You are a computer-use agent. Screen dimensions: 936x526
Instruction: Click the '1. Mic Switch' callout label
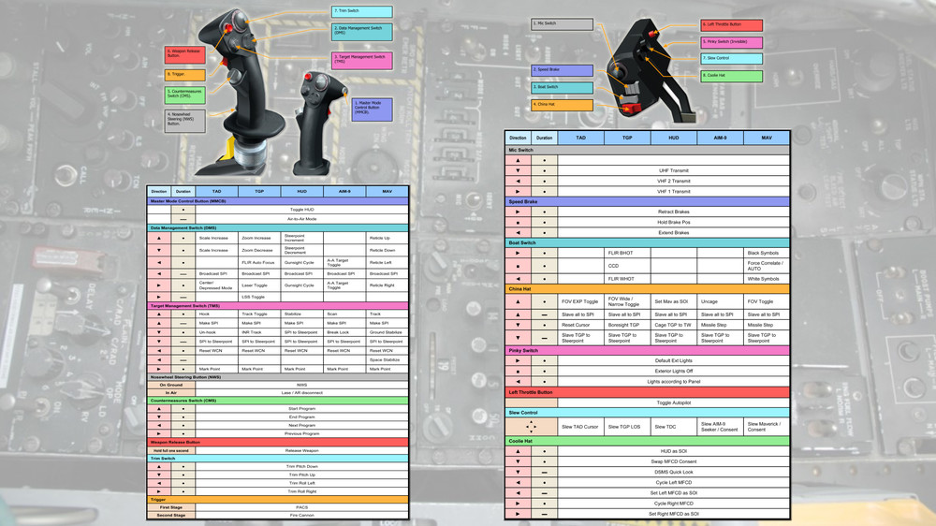(x=562, y=24)
